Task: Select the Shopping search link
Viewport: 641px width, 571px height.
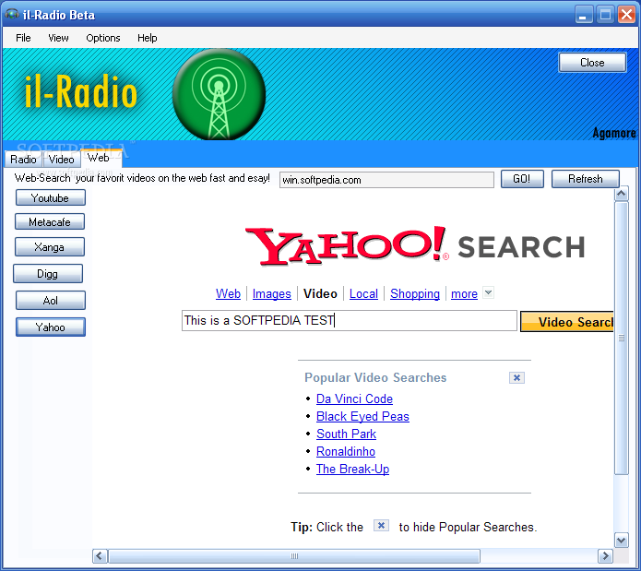Action: [x=415, y=293]
